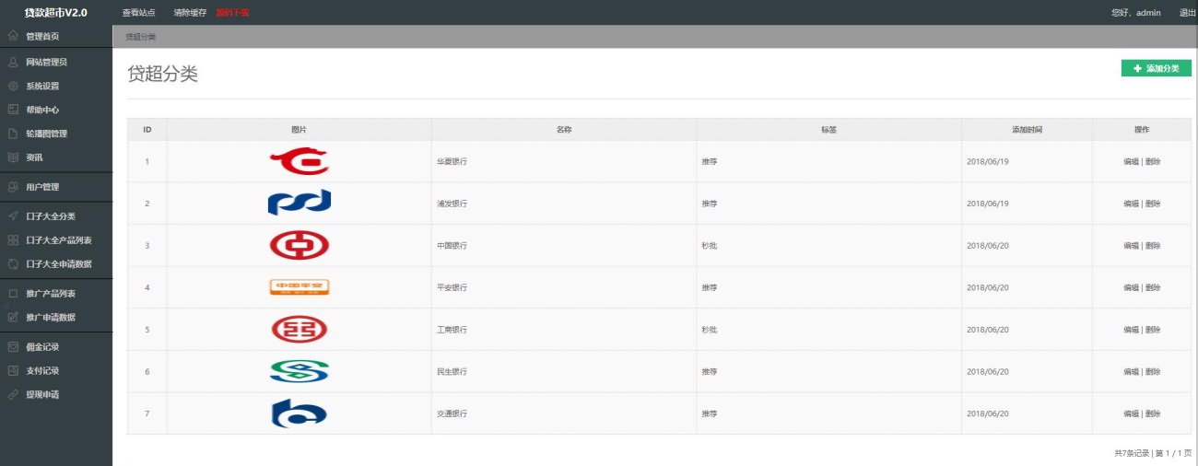Delete the 浦发银行 row

(1153, 204)
